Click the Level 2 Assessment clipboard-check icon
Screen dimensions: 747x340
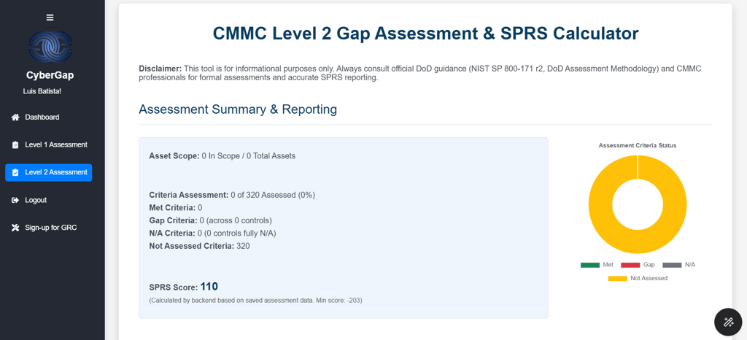[x=15, y=172]
